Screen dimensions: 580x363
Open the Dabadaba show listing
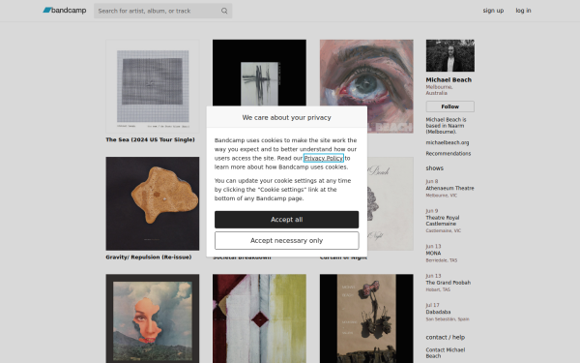(438, 312)
